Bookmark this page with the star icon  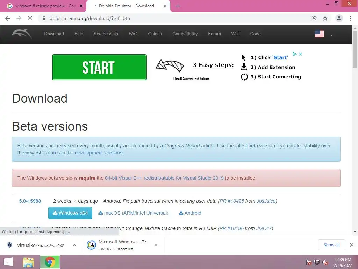[325, 18]
